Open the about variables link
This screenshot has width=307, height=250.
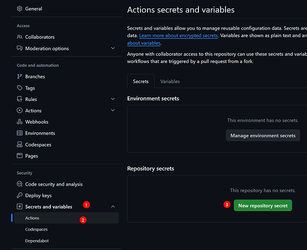[143, 43]
